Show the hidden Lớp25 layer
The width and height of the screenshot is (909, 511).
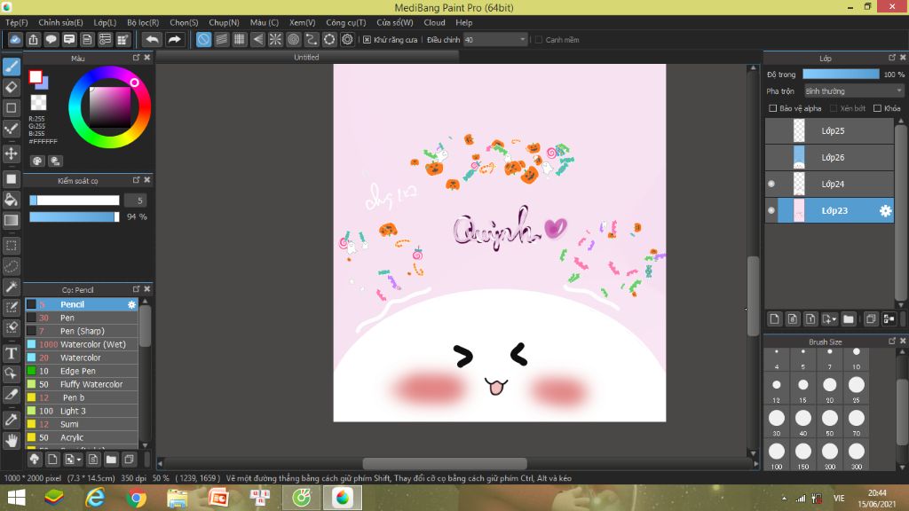coord(771,131)
